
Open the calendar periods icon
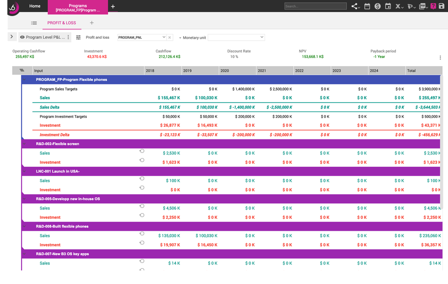pyautogui.click(x=368, y=6)
